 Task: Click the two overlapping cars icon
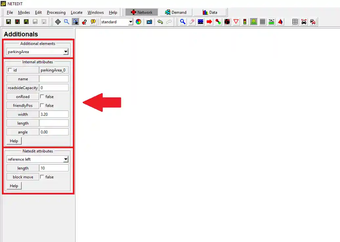[x=313, y=22]
